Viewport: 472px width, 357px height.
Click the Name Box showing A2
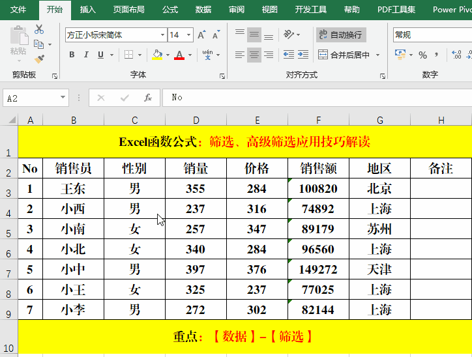click(x=31, y=98)
